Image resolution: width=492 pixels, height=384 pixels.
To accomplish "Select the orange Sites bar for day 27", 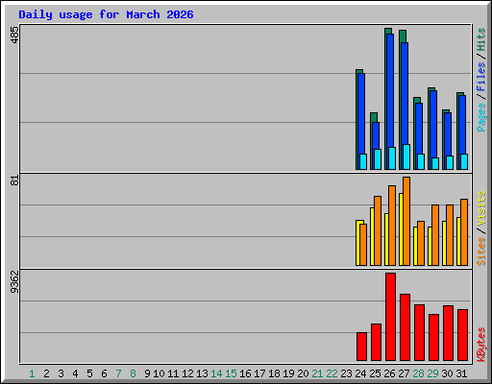I will (406, 221).
